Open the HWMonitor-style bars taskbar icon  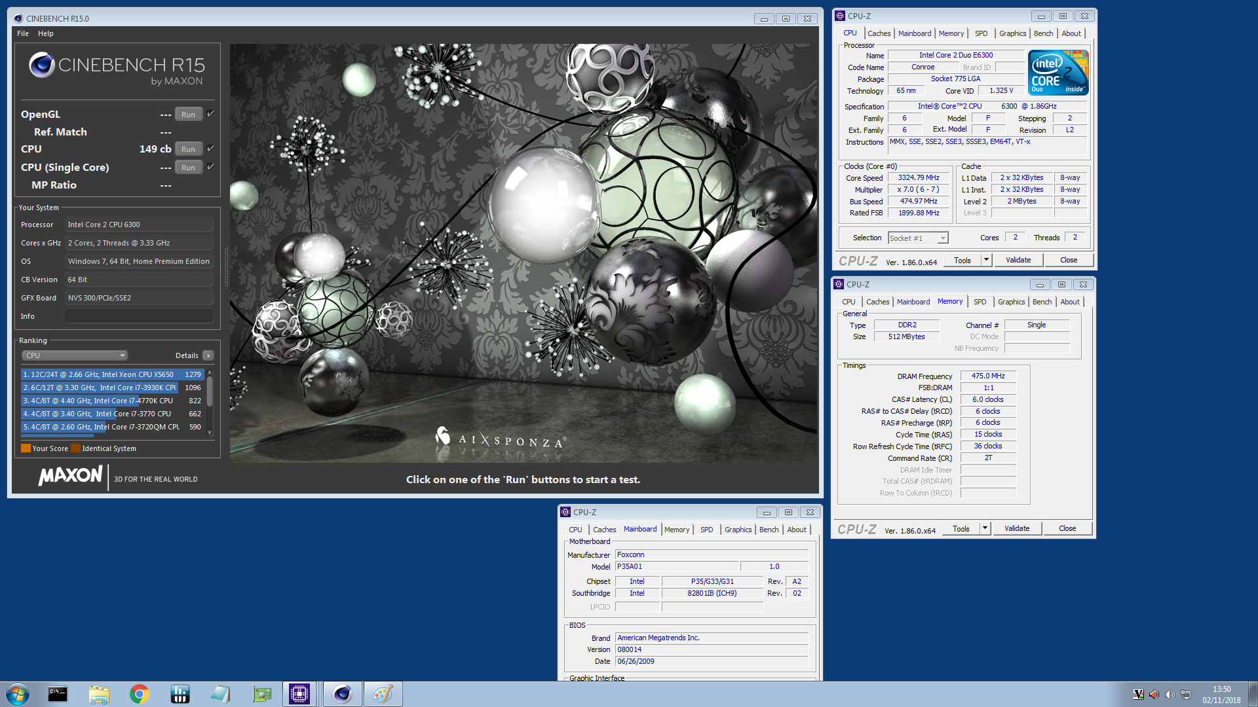[180, 694]
